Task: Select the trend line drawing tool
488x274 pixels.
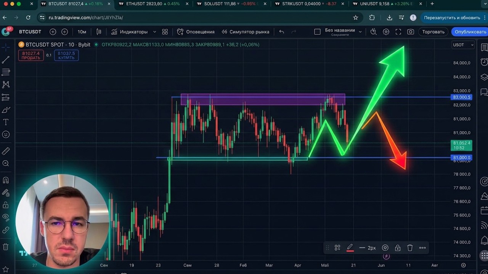Action: [x=6, y=60]
